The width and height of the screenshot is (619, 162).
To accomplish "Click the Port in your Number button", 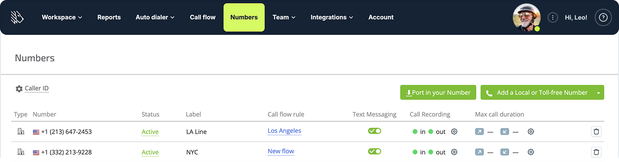I will pos(438,92).
